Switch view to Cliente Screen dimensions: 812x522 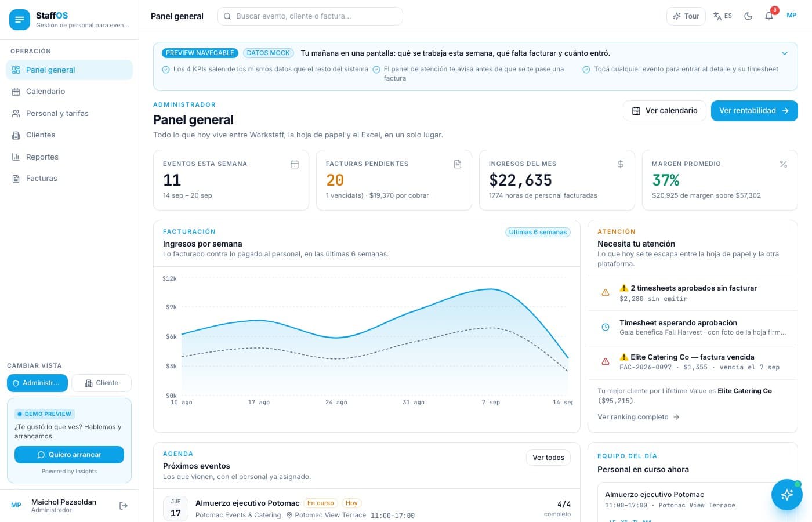(101, 383)
